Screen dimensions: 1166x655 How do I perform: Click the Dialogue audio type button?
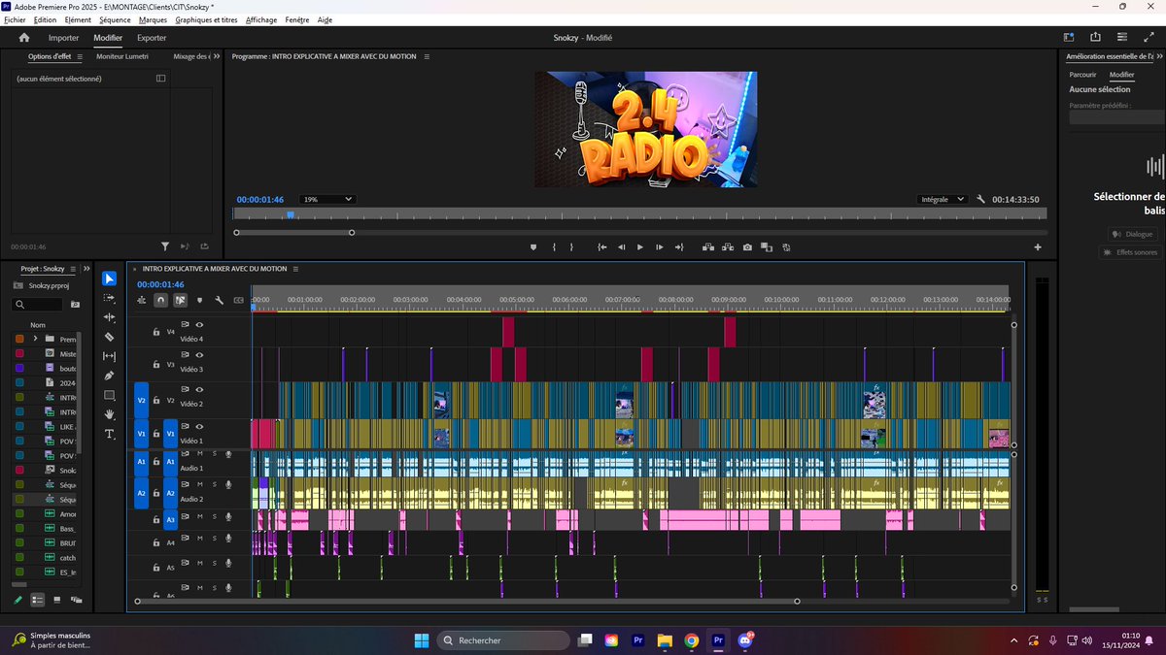point(1133,234)
